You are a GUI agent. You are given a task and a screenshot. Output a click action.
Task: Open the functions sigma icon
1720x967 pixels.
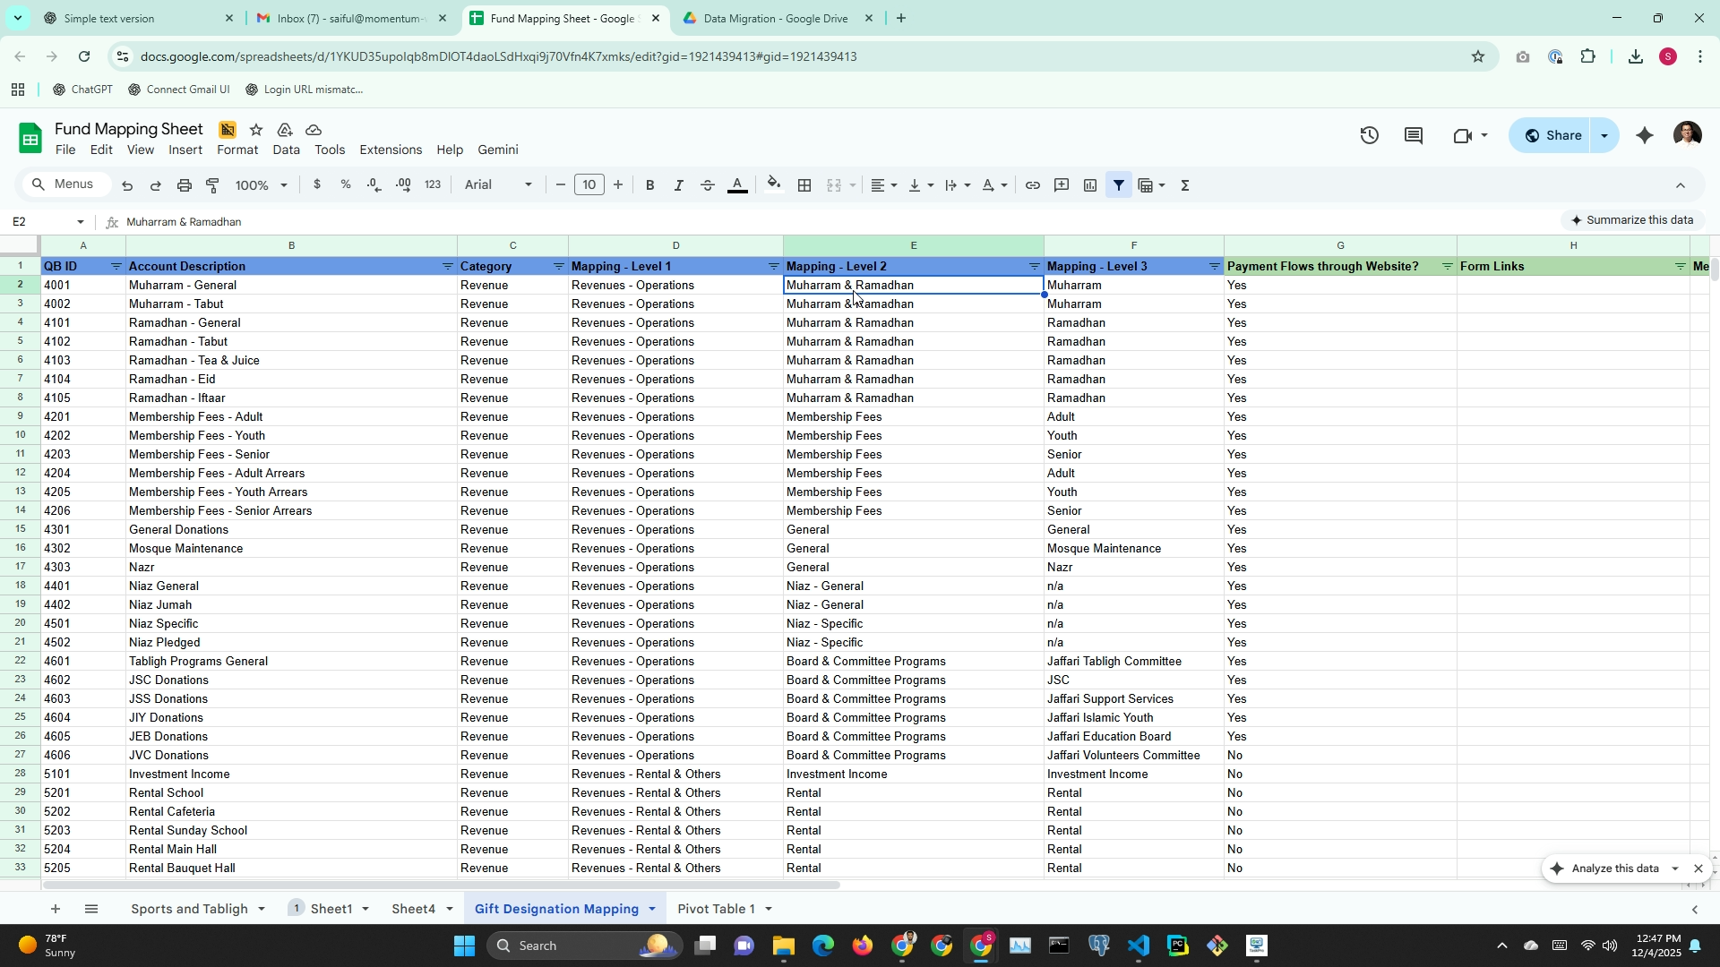pos(1185,185)
